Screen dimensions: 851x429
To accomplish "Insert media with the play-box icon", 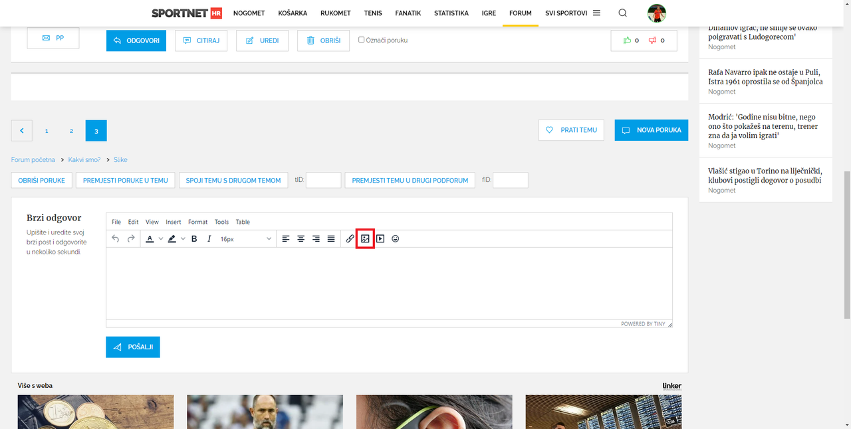I will 380,238.
